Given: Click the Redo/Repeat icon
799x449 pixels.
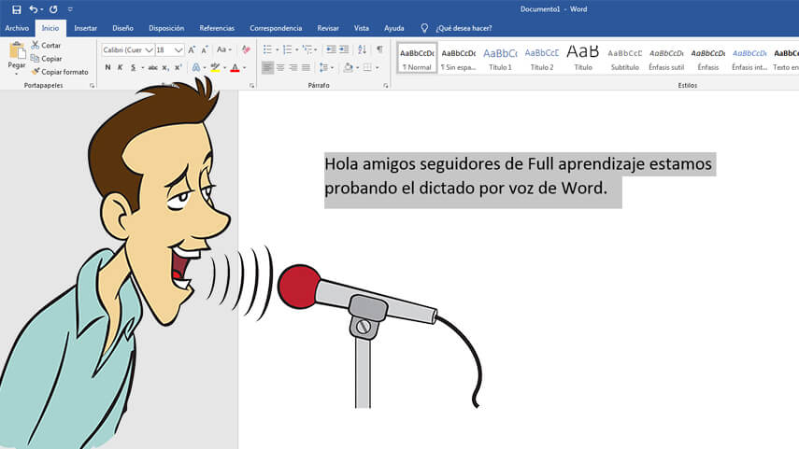Looking at the screenshot, I should point(53,9).
